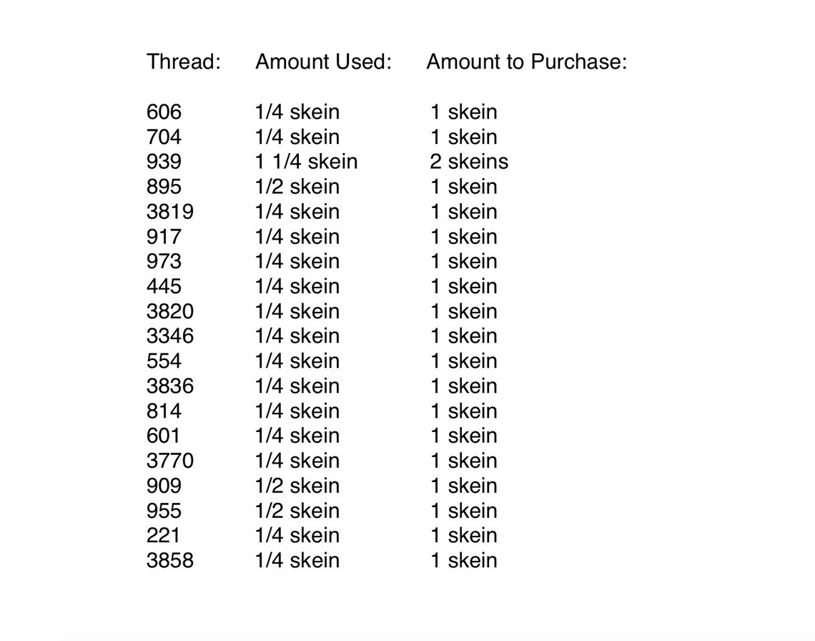This screenshot has width=815, height=641.
Task: Select thread number 3346
Action: pyautogui.click(x=170, y=336)
